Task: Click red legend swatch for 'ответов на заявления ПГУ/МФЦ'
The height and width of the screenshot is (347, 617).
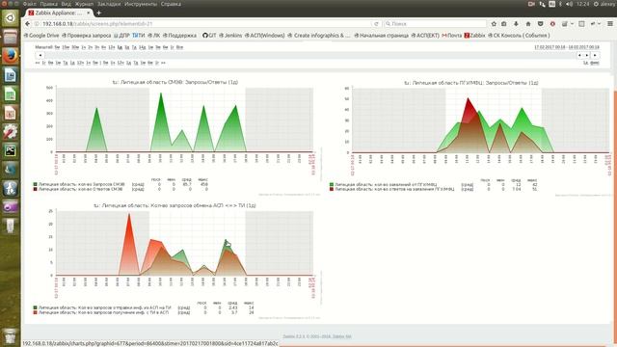Action: click(332, 189)
